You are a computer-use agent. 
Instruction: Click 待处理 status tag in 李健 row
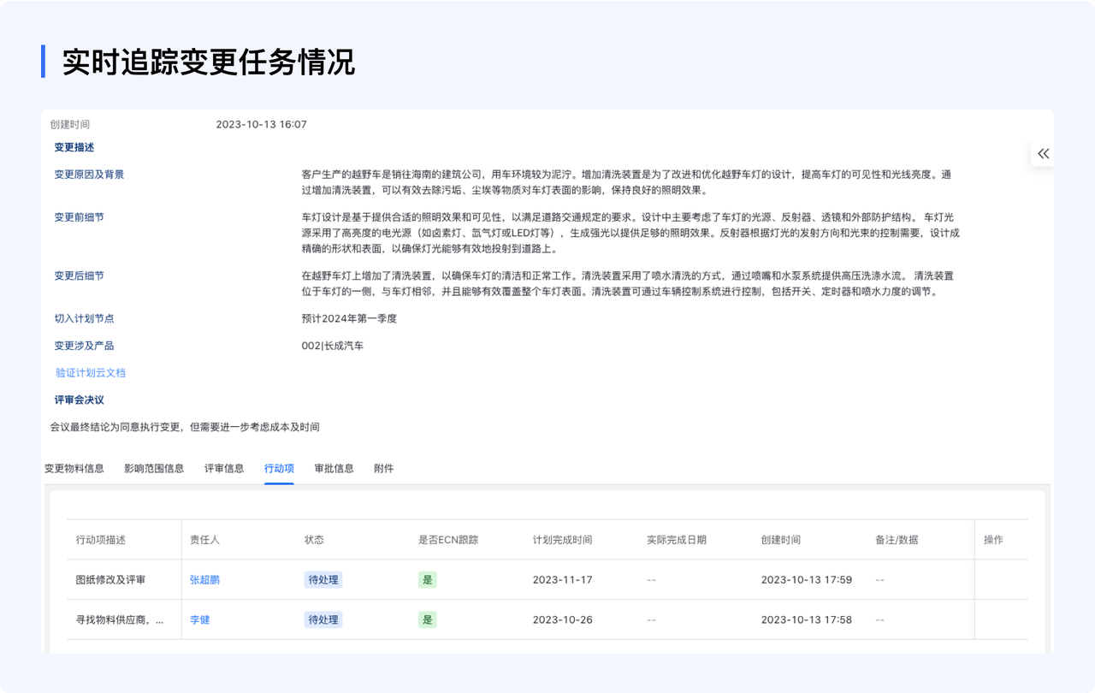pyautogui.click(x=323, y=619)
